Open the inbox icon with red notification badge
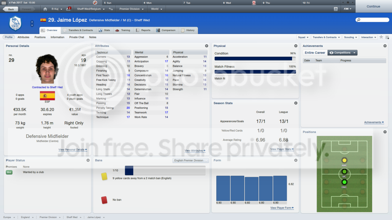Image resolution: width=392 pixels, height=220 pixels. tap(69, 9)
